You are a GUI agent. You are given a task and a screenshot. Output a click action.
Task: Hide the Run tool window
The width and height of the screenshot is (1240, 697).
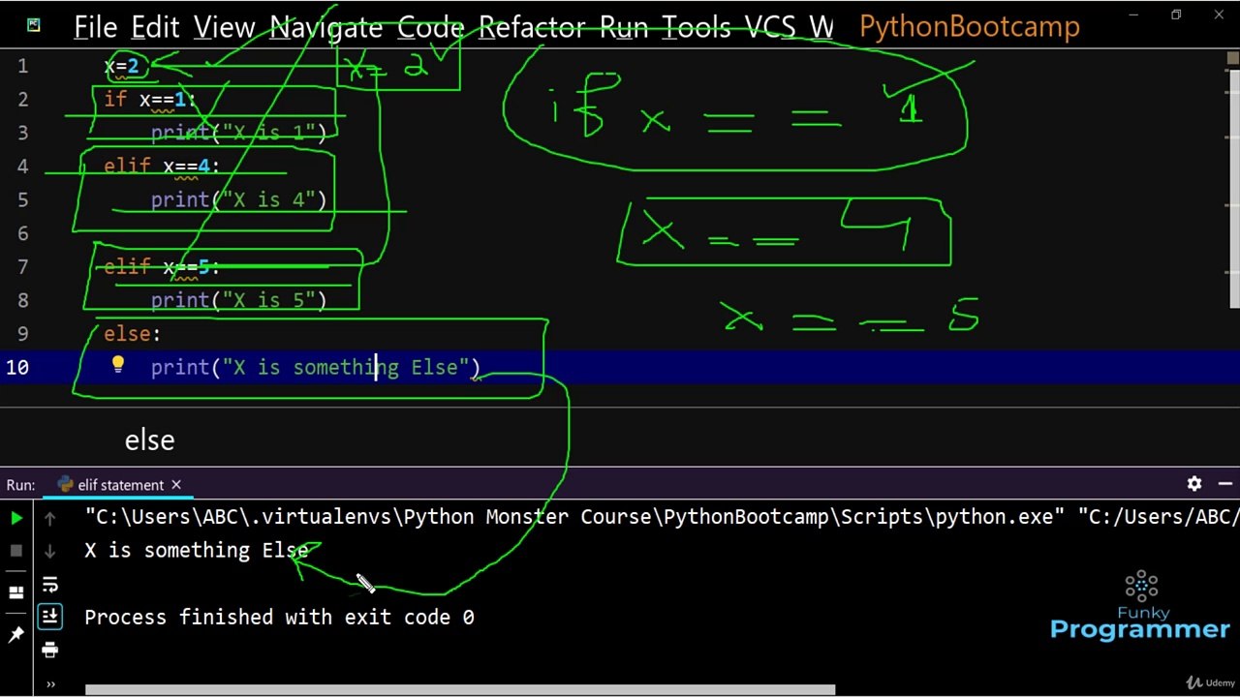(1225, 484)
